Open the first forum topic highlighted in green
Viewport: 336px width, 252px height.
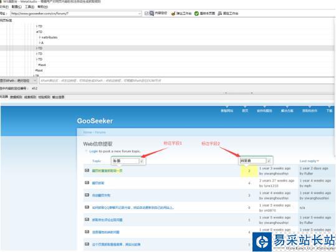point(107,171)
